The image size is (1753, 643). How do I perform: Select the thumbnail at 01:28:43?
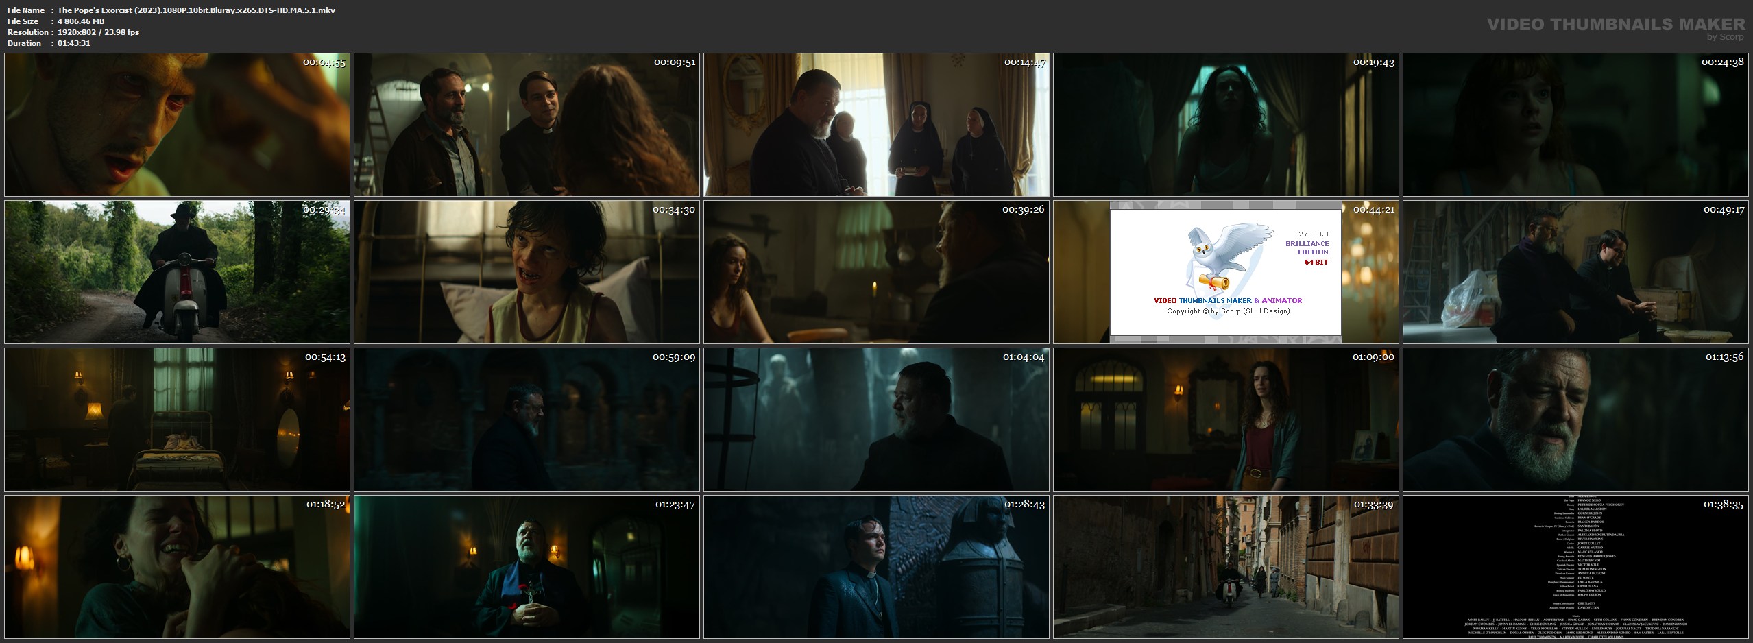tap(876, 567)
